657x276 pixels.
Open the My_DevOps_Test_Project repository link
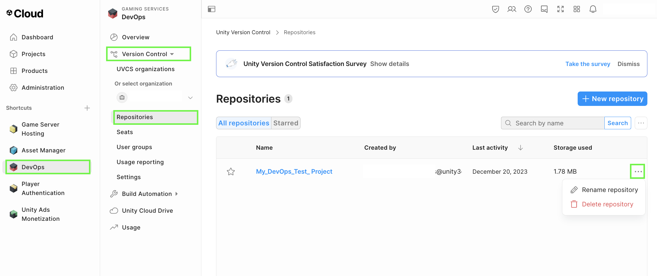pyautogui.click(x=294, y=172)
